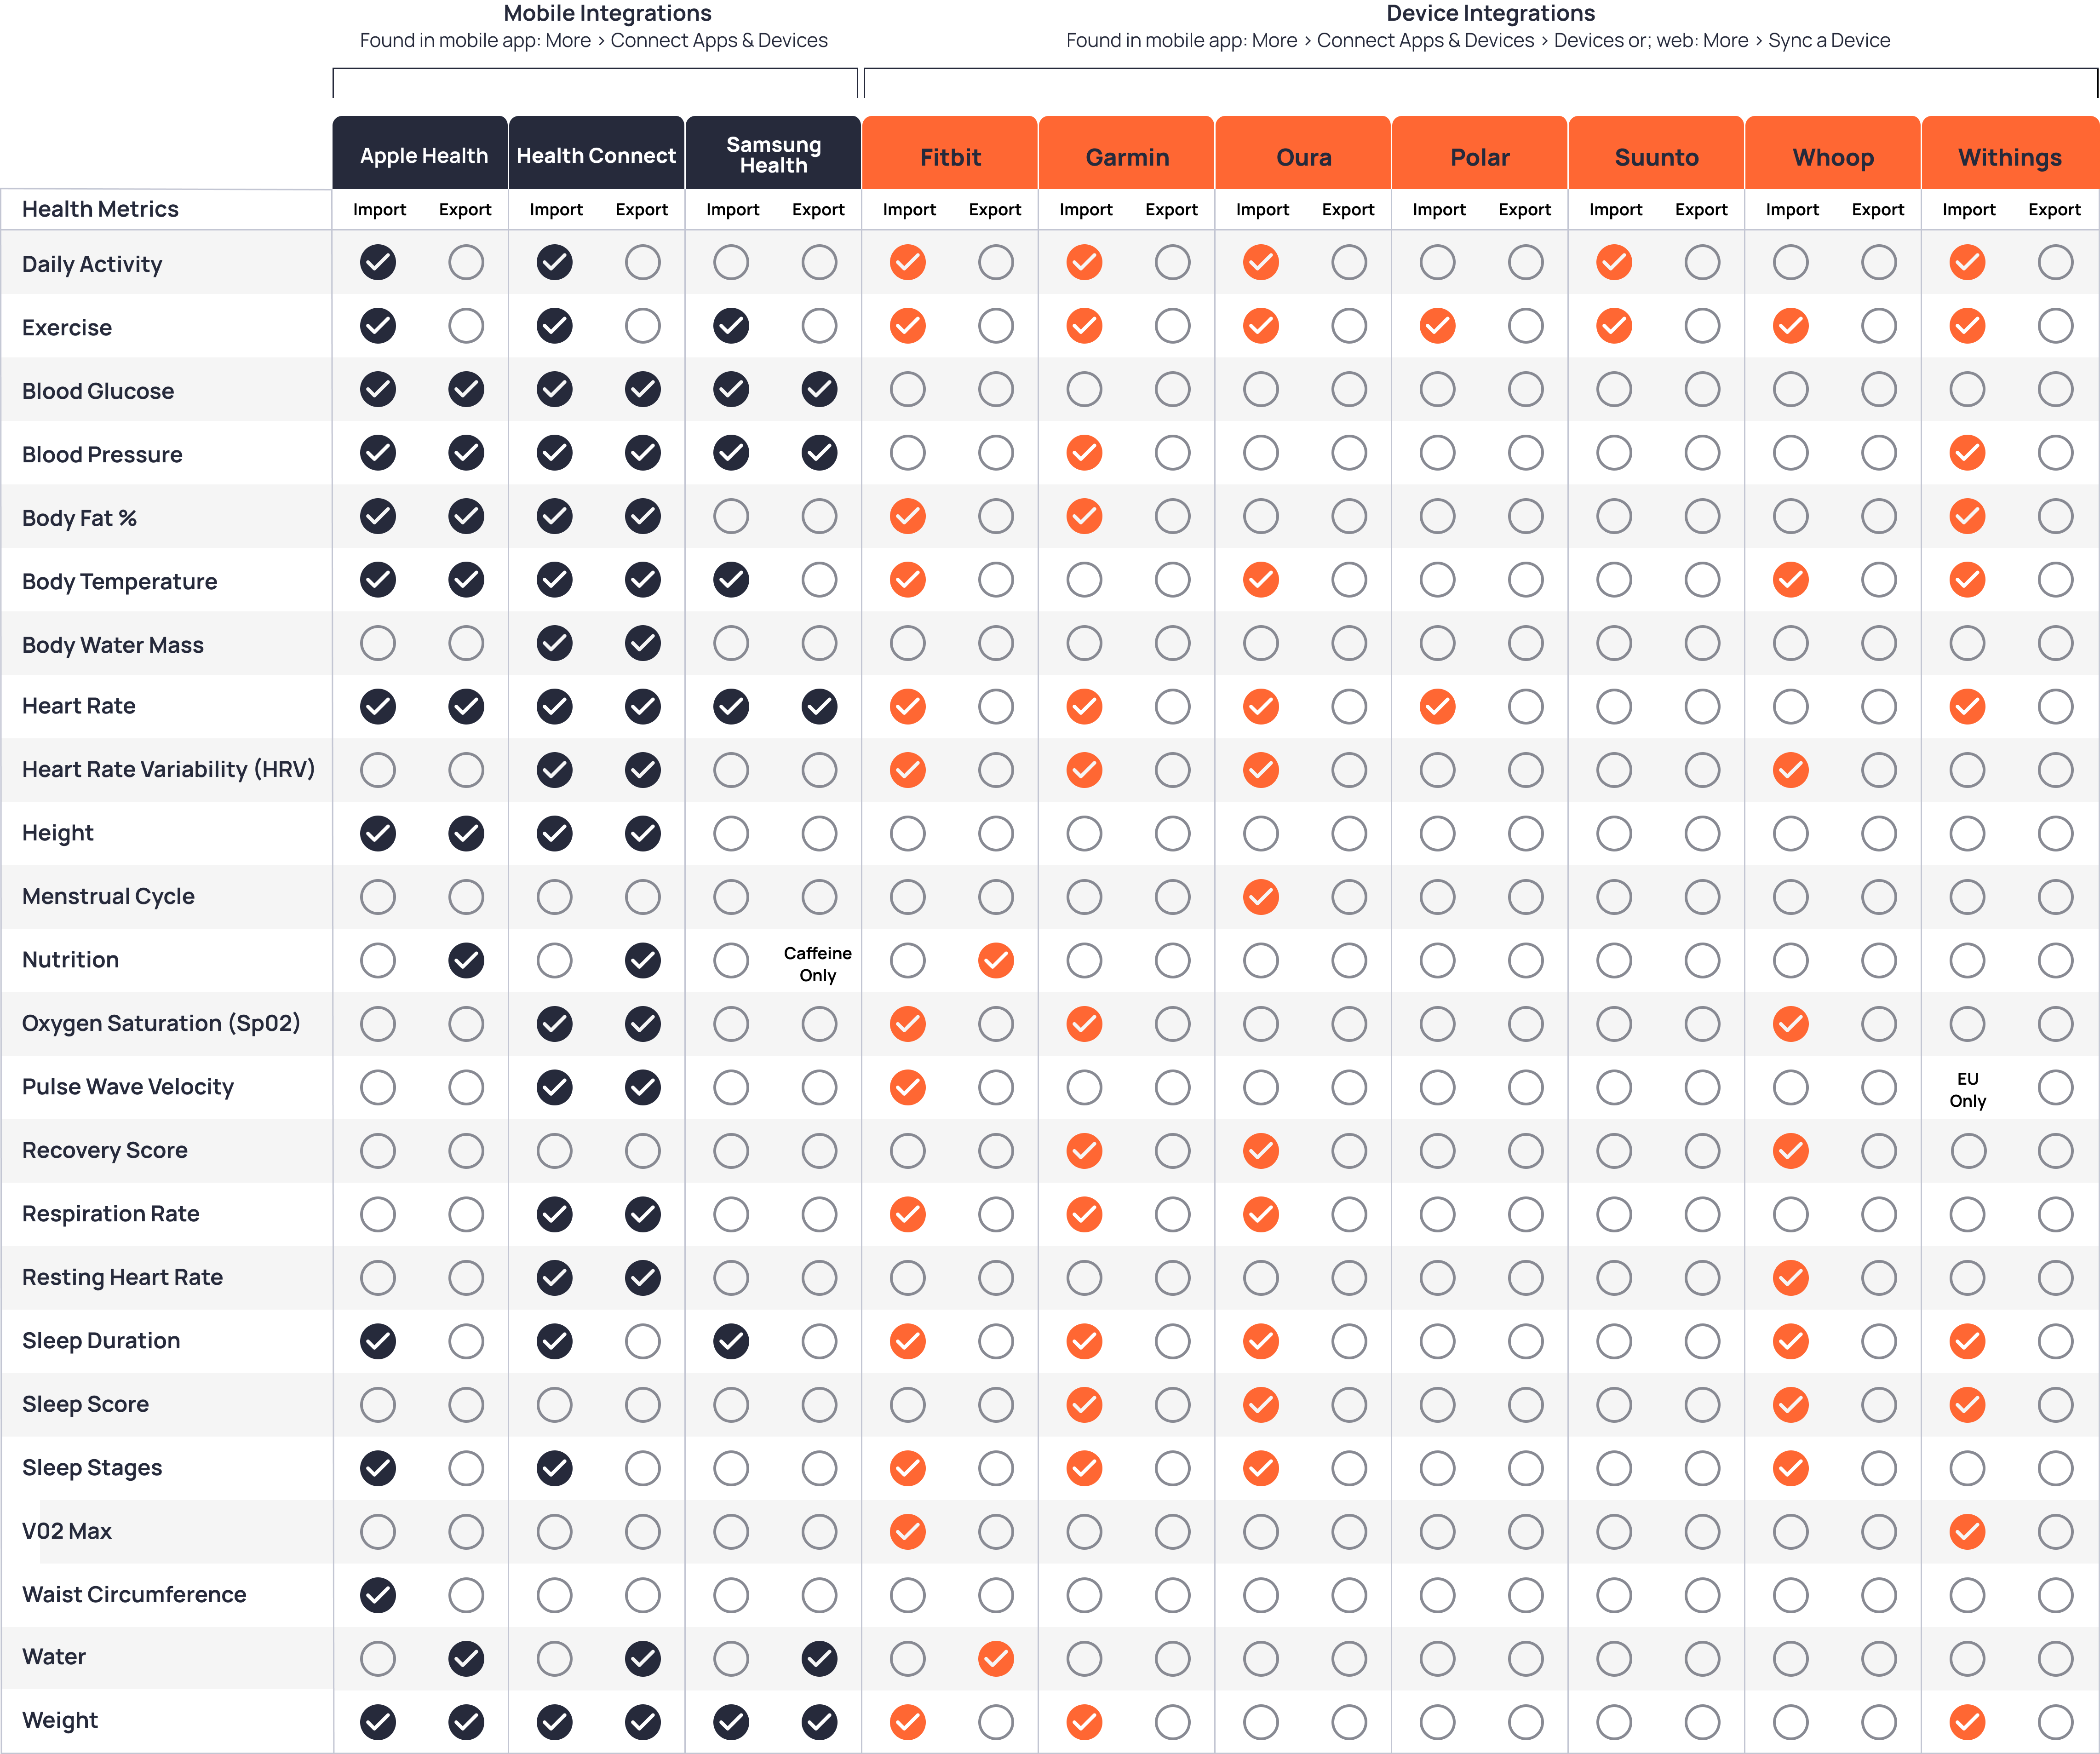Image resolution: width=2100 pixels, height=1754 pixels.
Task: Click the Menstrual Cycle row label
Action: [x=108, y=897]
